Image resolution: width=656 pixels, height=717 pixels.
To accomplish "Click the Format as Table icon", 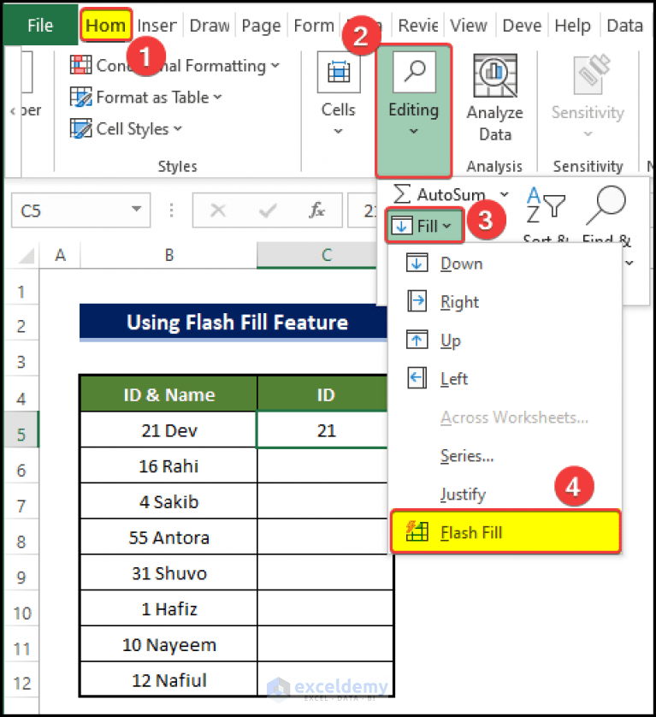I will [x=80, y=97].
